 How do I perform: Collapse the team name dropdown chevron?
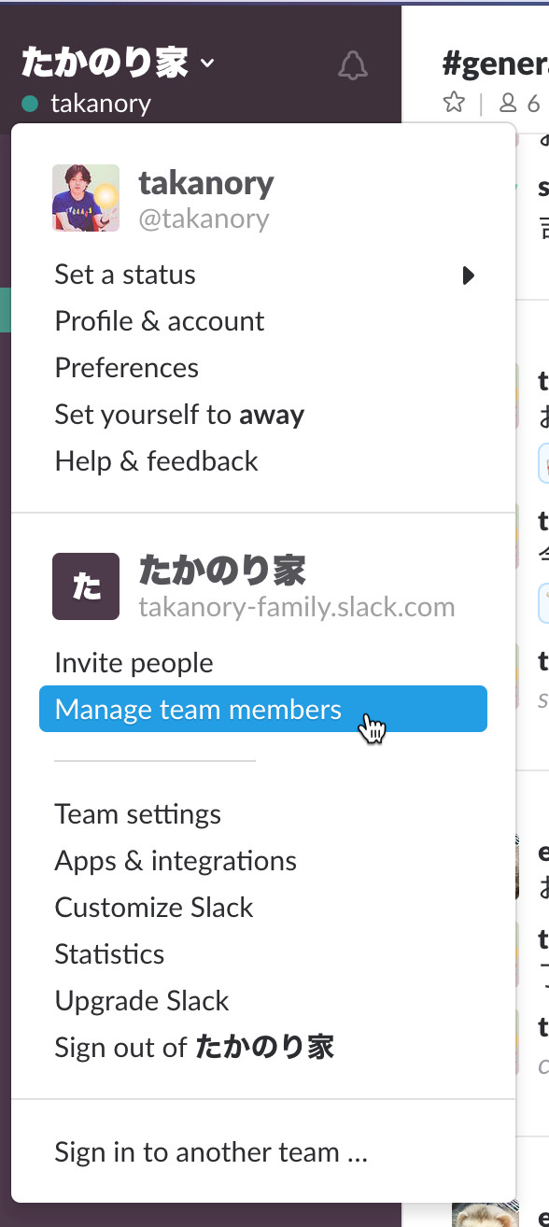coord(207,63)
